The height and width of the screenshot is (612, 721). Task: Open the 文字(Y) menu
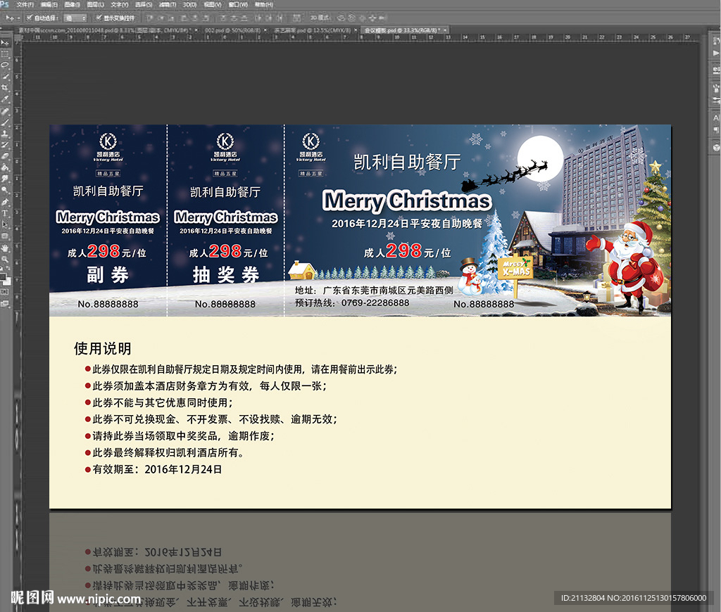coord(120,5)
